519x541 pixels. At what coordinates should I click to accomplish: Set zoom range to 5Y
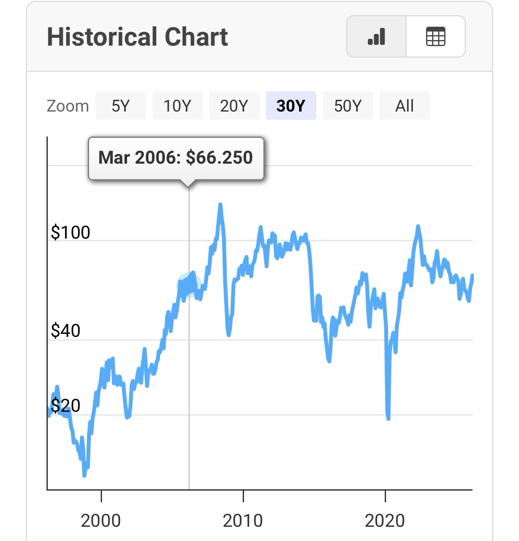point(120,106)
